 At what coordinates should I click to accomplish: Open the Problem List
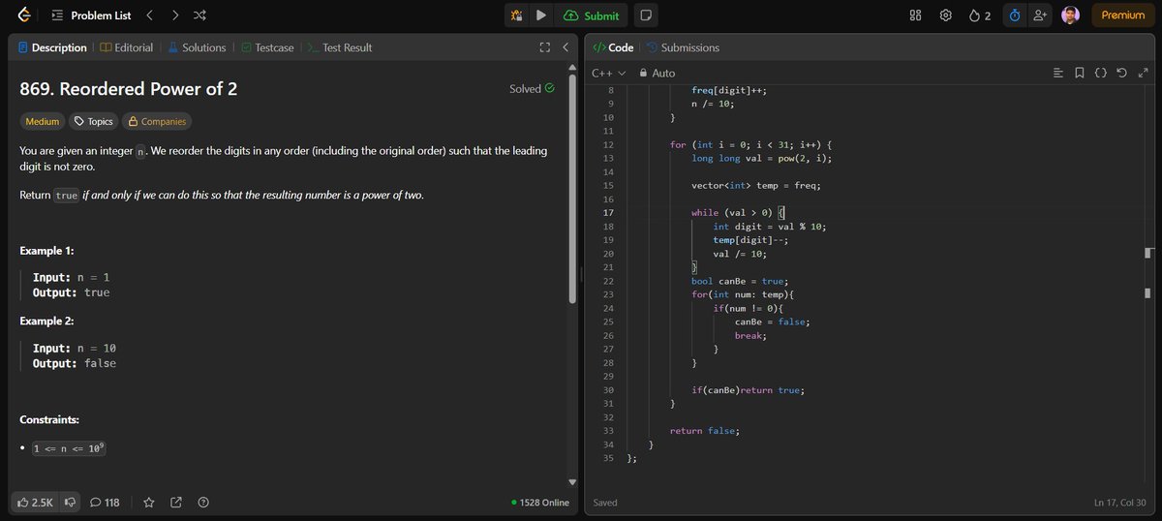(x=89, y=15)
